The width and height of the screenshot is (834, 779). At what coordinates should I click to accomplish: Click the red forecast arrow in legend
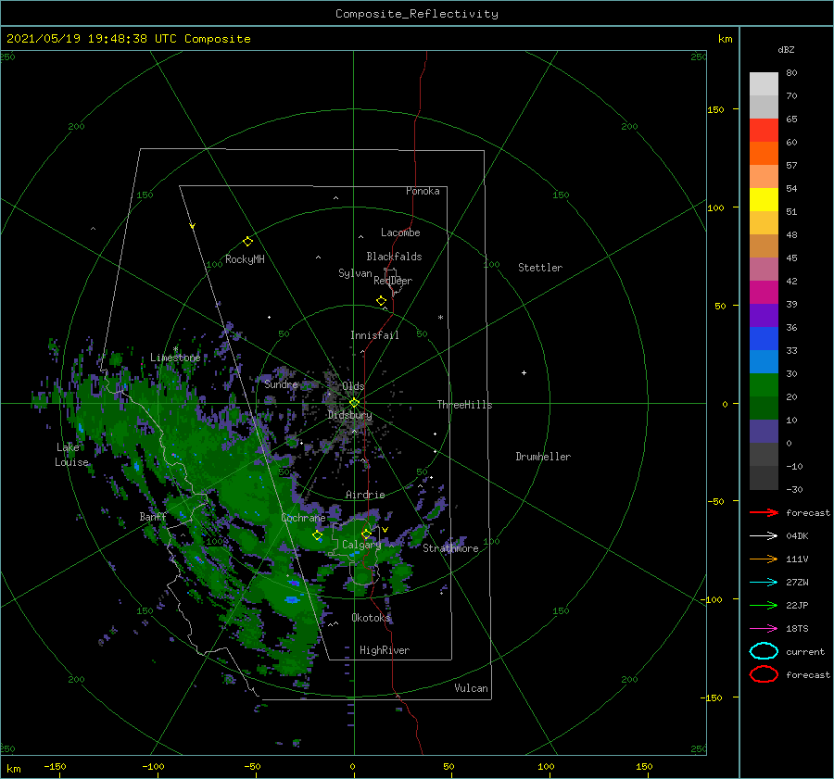point(764,512)
